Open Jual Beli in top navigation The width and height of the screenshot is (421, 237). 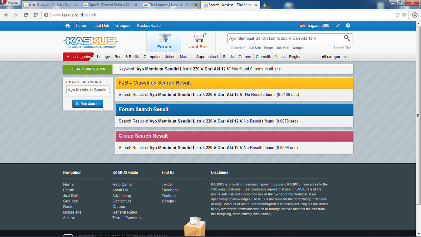pyautogui.click(x=101, y=26)
